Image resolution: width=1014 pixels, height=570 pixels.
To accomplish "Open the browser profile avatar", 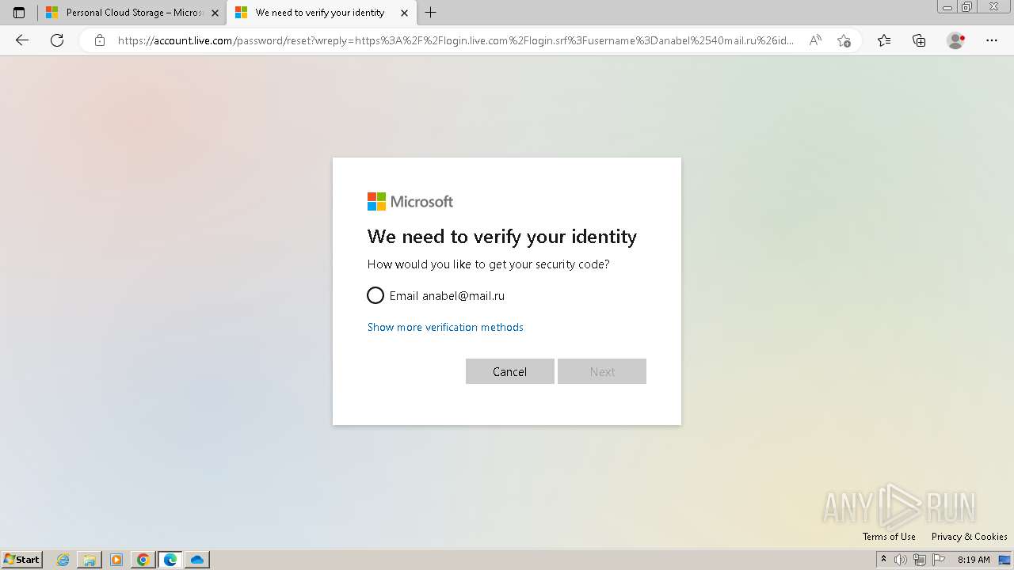I will (955, 40).
